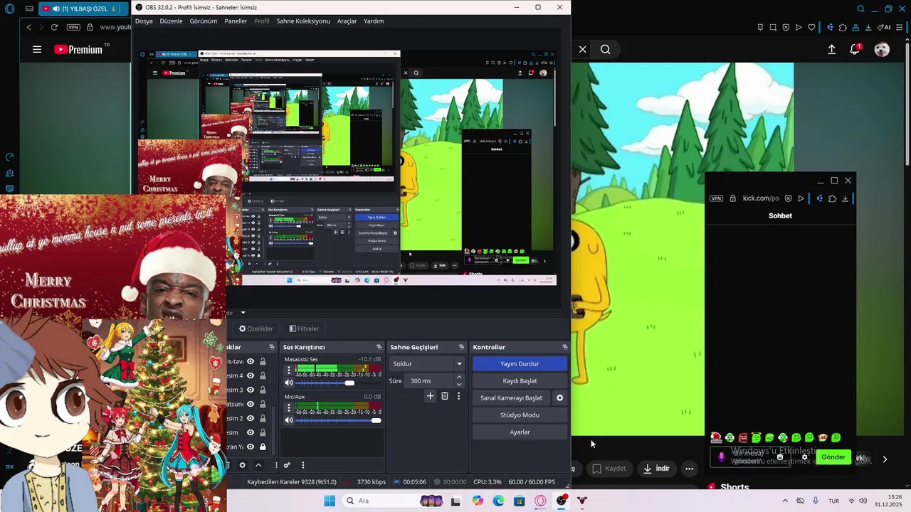Add a new scene transition with plus icon
This screenshot has width=911, height=512.
tap(430, 396)
